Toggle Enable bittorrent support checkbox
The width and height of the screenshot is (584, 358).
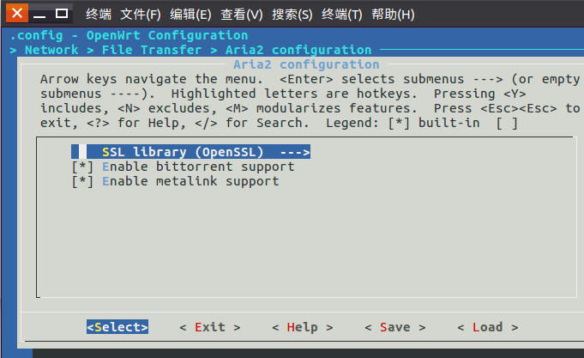82,167
